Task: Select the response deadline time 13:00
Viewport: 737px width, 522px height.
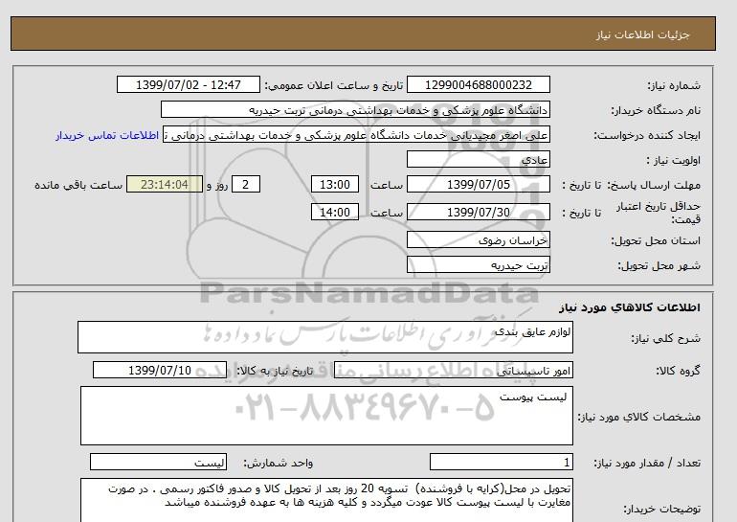Action: tap(335, 184)
